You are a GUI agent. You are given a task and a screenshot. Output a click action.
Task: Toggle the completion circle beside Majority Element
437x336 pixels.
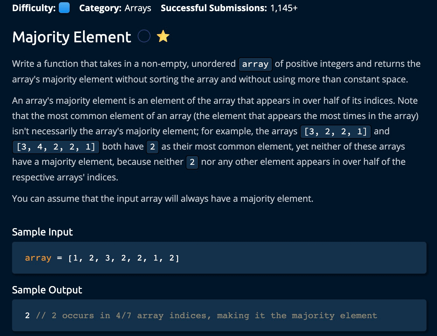pyautogui.click(x=144, y=36)
